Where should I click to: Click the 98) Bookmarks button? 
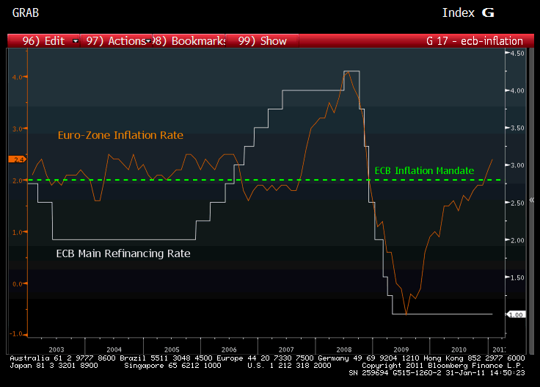(x=190, y=41)
